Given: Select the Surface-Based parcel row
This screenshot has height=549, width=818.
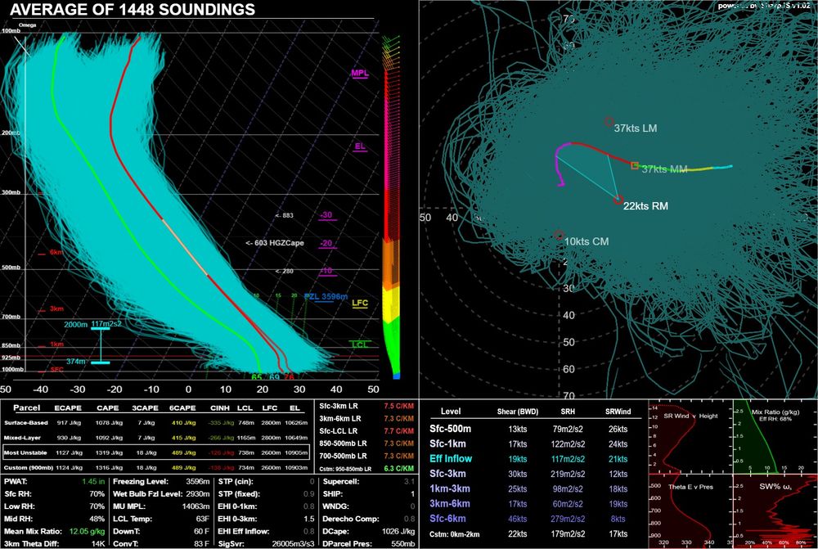Looking at the screenshot, I should [x=155, y=423].
